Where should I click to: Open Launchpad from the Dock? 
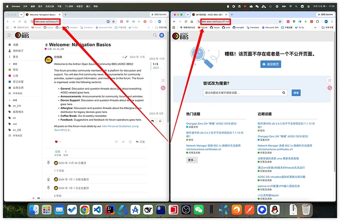point(47,210)
